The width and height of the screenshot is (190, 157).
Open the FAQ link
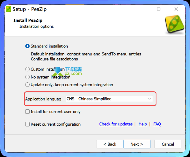tap(157, 124)
